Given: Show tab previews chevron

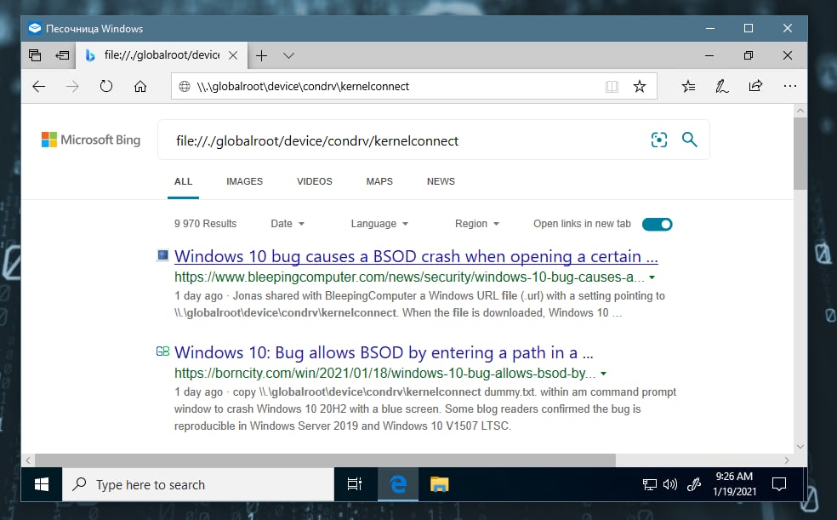Looking at the screenshot, I should (289, 55).
